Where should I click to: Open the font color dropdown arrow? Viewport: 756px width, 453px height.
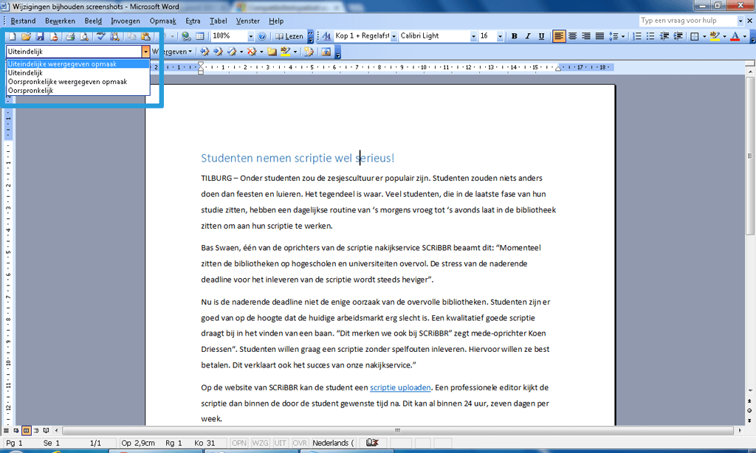pos(745,37)
